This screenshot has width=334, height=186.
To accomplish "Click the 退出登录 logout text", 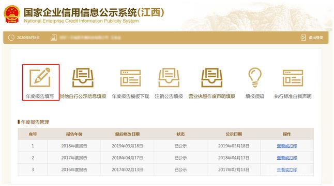I will tap(316, 38).
